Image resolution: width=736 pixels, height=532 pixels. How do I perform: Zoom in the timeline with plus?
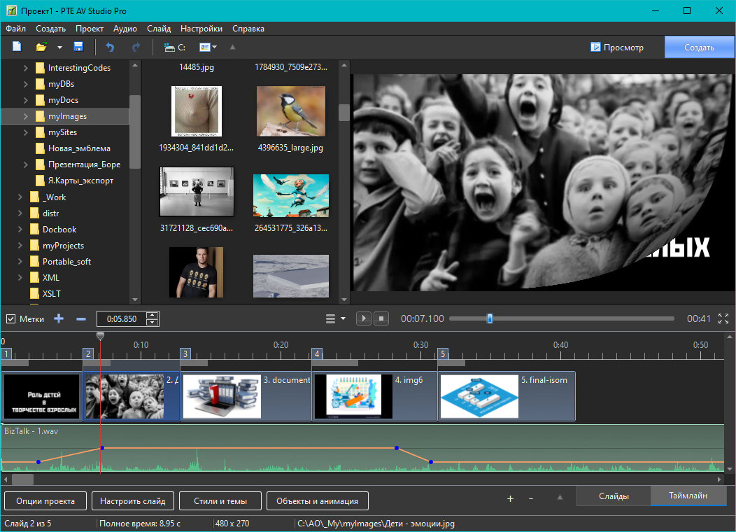510,498
